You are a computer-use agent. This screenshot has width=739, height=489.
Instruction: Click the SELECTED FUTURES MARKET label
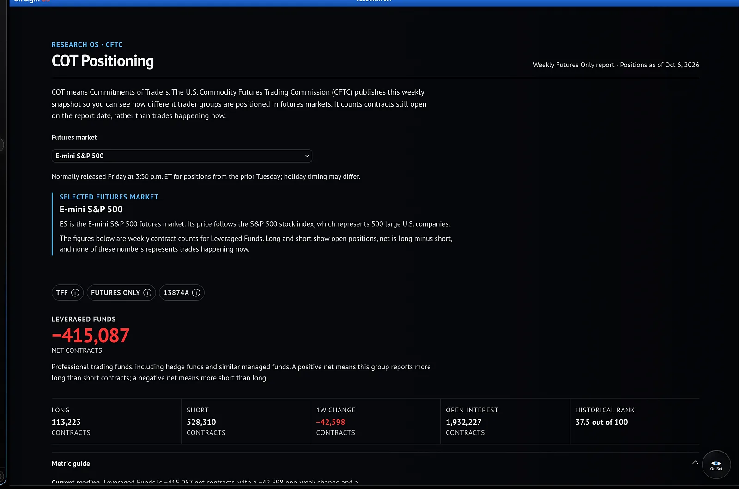[109, 197]
